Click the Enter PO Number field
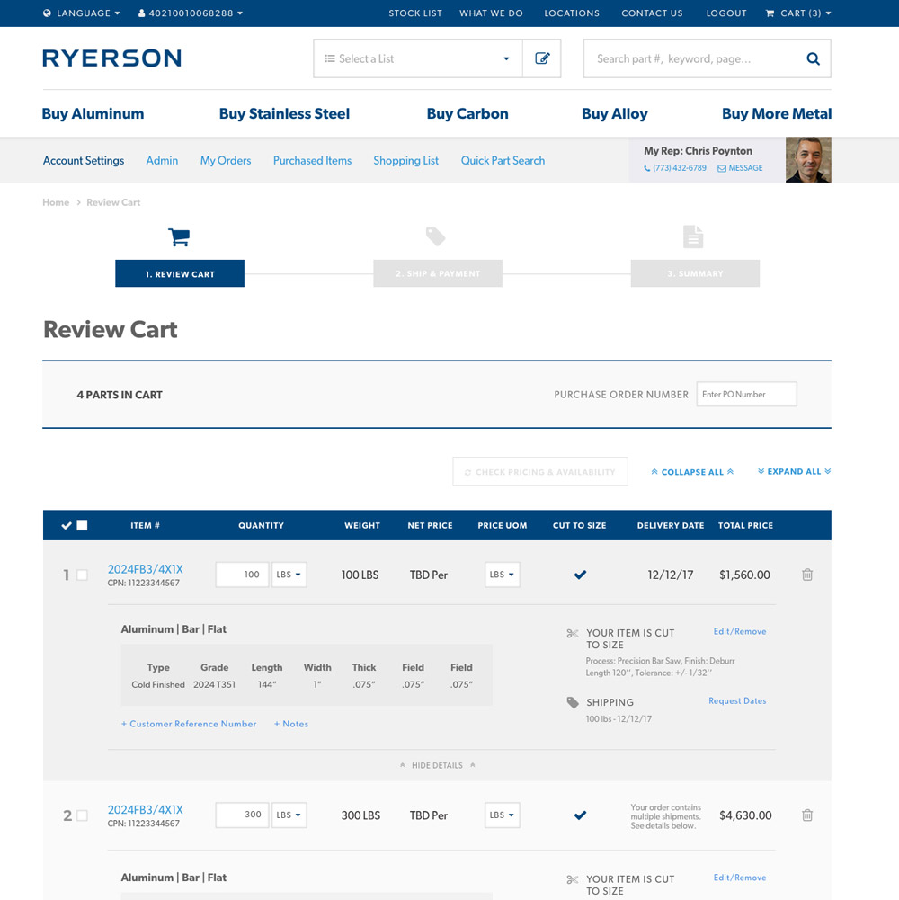 point(746,395)
